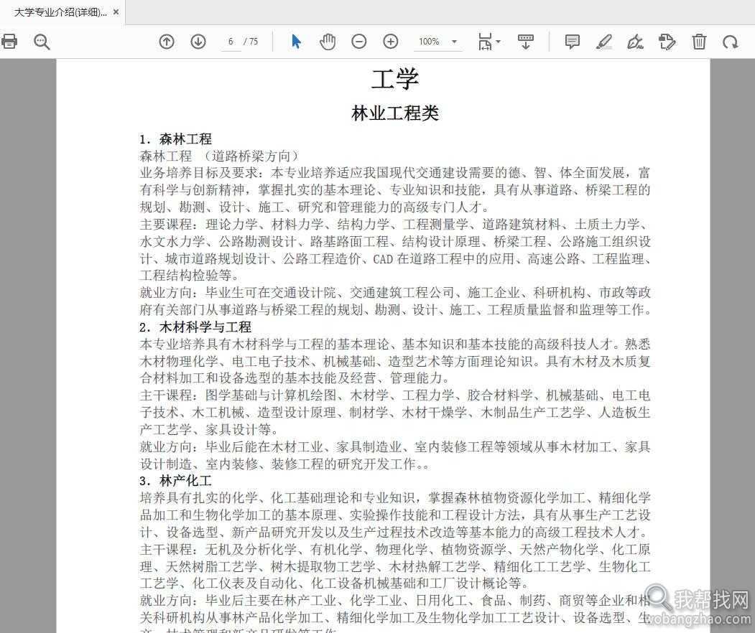
Task: Click the page number field showing 6
Action: point(231,42)
